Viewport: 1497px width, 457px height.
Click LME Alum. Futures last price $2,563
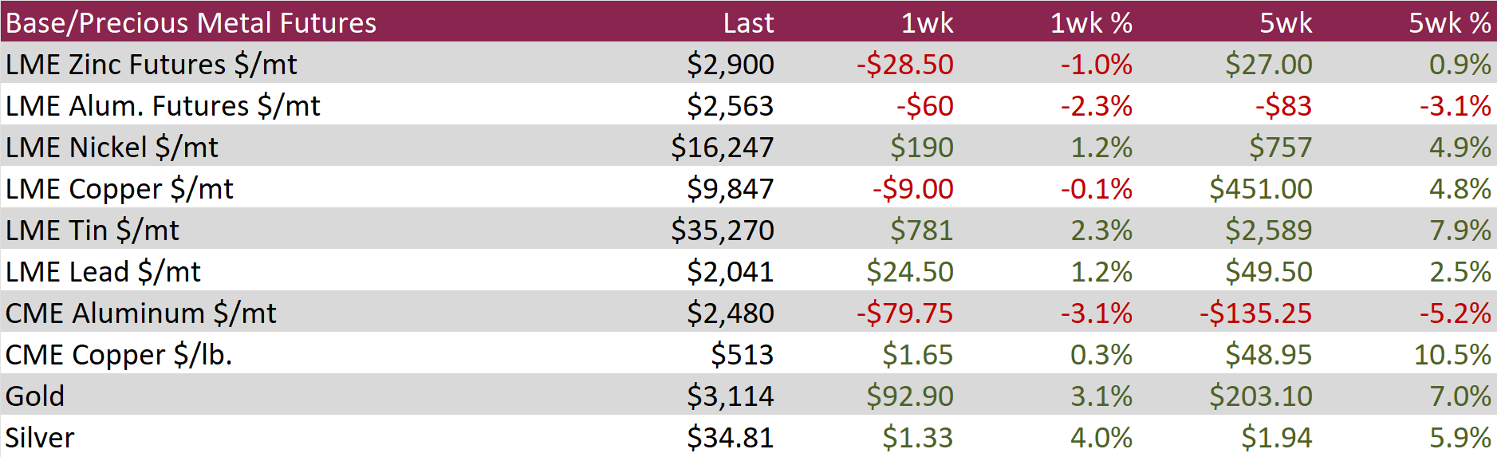[x=730, y=106]
